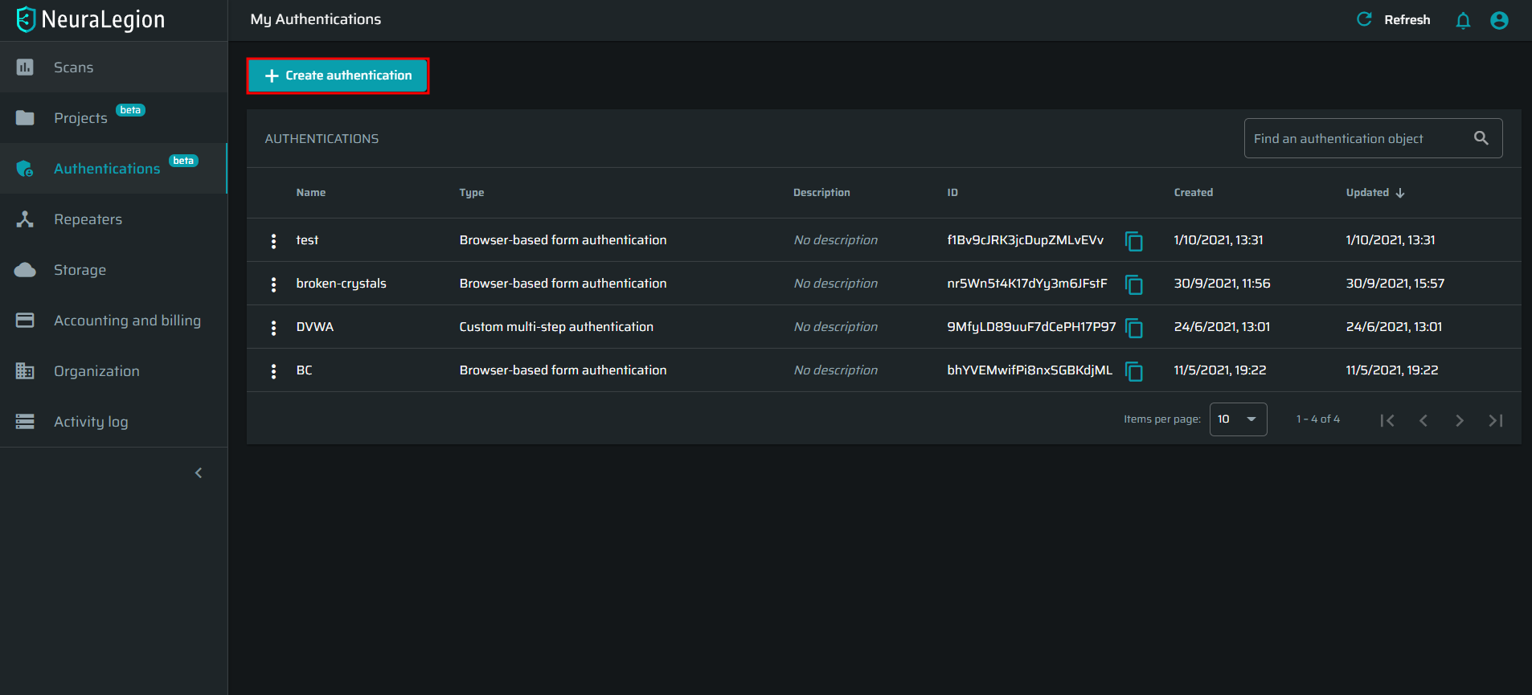This screenshot has height=695, width=1532.
Task: Select the 'BC' authentication name
Action: coord(304,370)
